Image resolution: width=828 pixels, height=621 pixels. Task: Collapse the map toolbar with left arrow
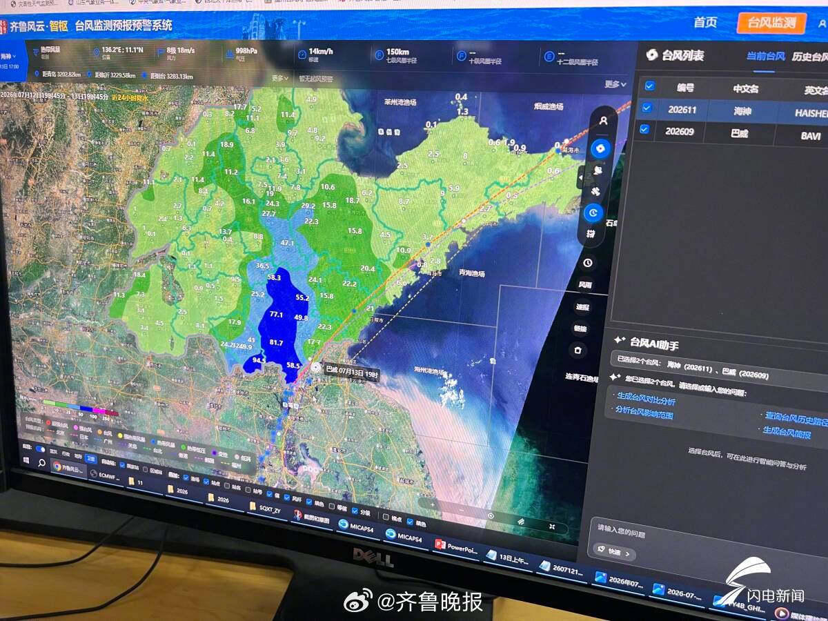point(580,177)
